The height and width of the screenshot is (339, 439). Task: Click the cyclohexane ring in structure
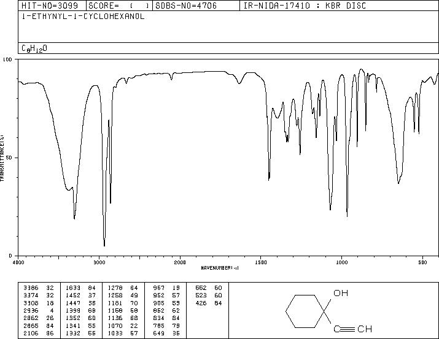pyautogui.click(x=305, y=311)
